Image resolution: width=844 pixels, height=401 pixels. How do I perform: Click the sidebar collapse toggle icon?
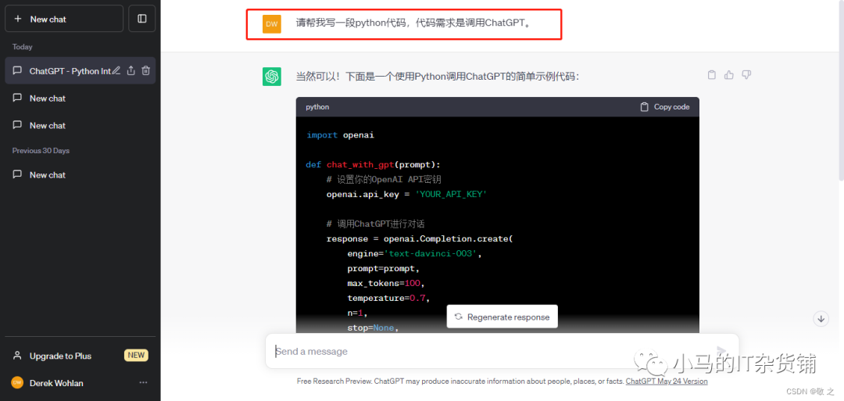pyautogui.click(x=141, y=19)
